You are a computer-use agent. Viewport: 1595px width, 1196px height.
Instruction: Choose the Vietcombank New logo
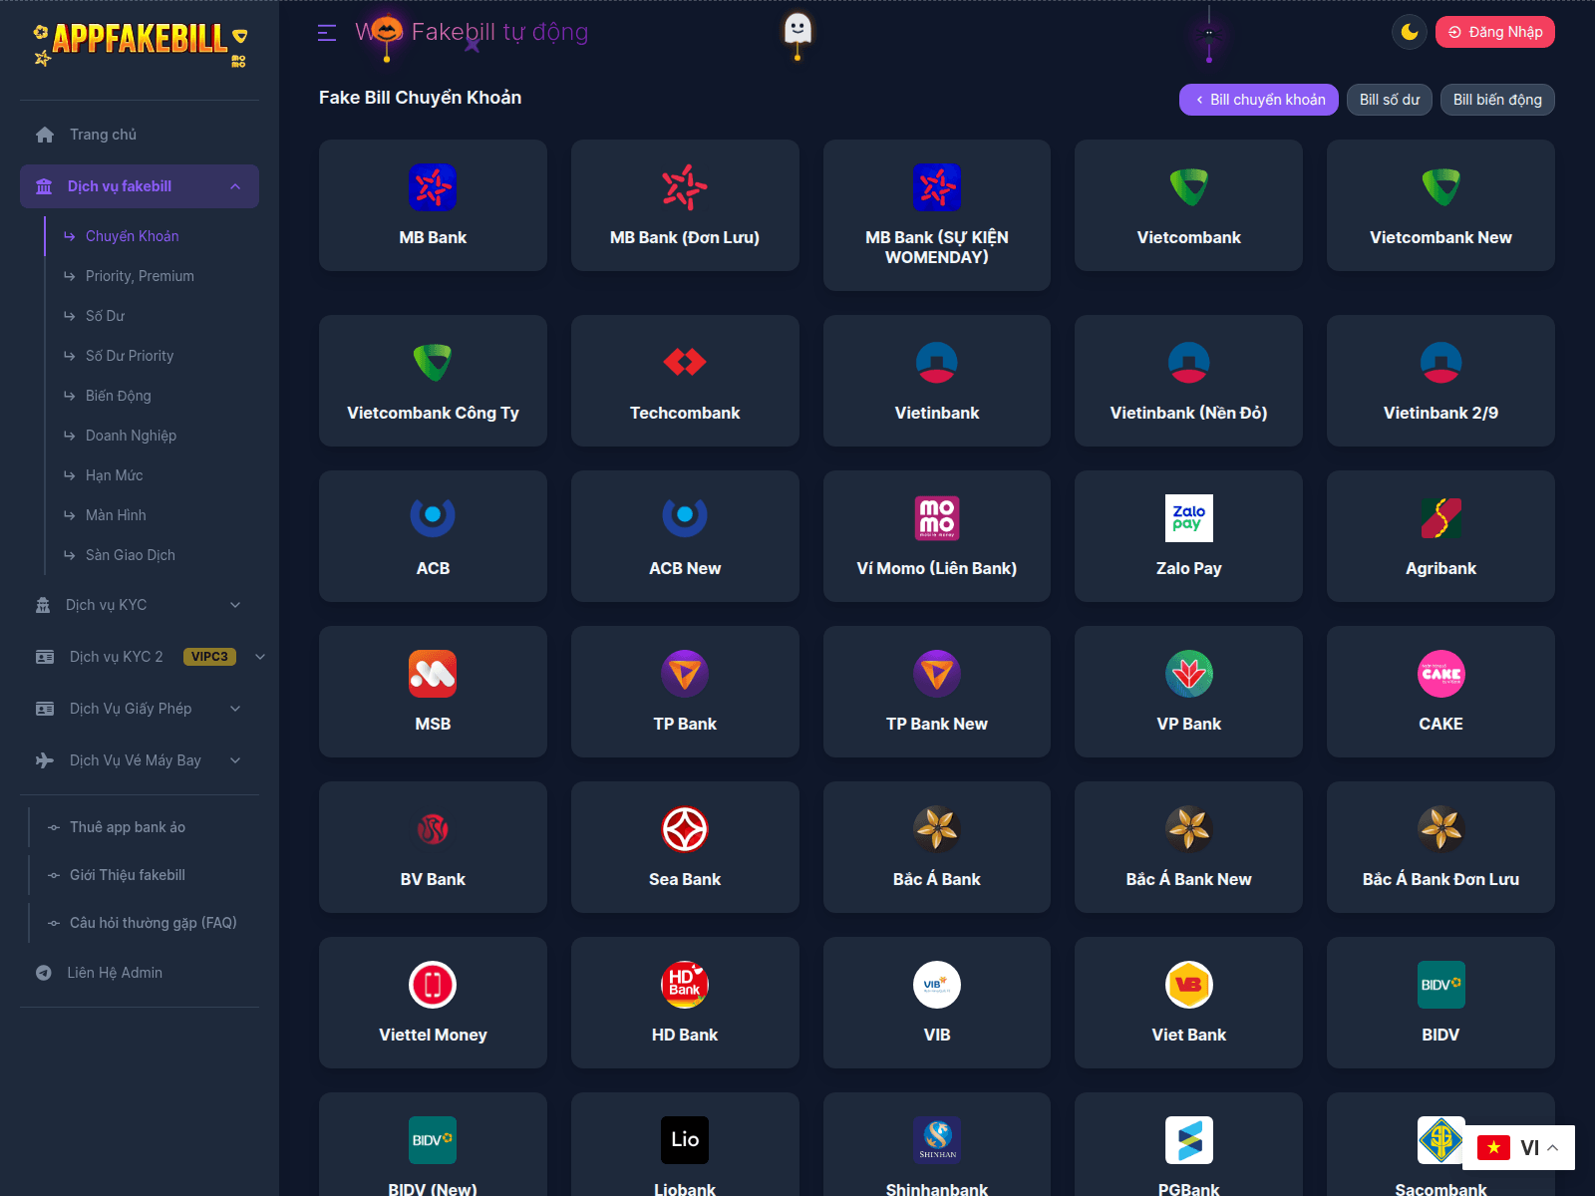1440,187
